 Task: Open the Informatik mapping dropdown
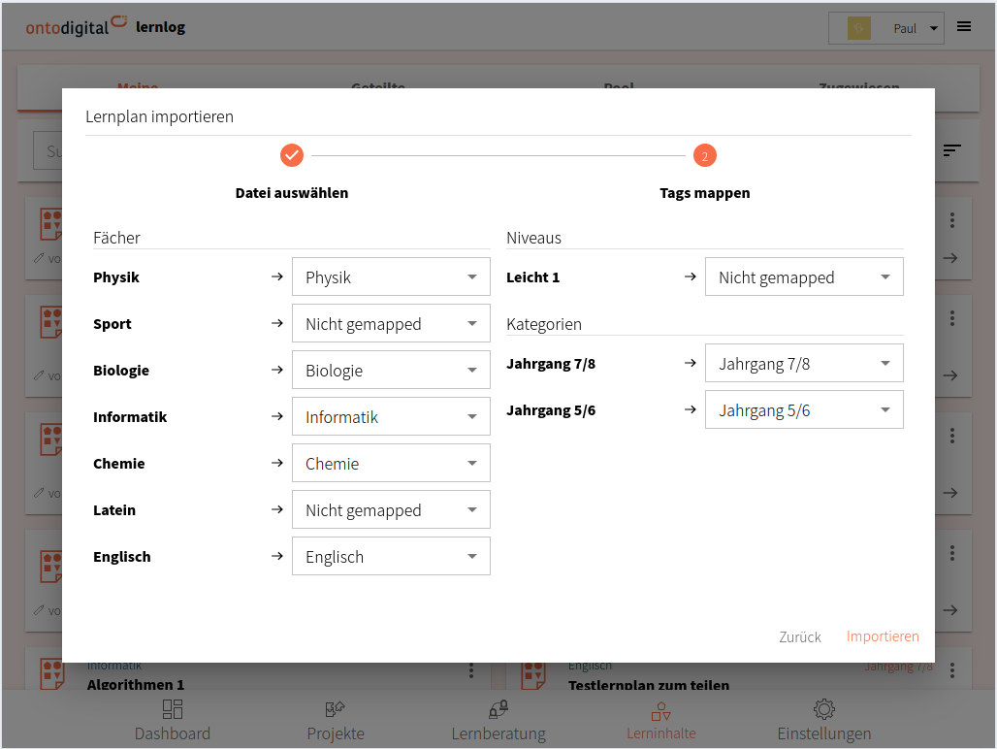(391, 416)
